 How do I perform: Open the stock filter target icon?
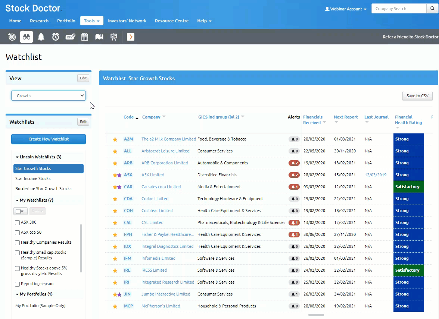tap(12, 37)
